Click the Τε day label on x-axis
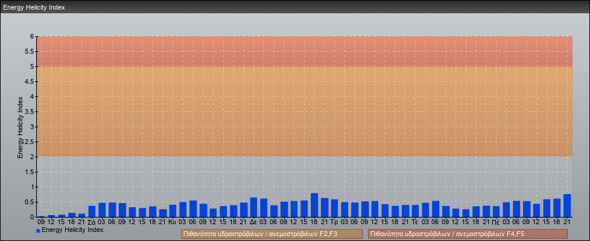This screenshot has height=241, width=590. (415, 222)
